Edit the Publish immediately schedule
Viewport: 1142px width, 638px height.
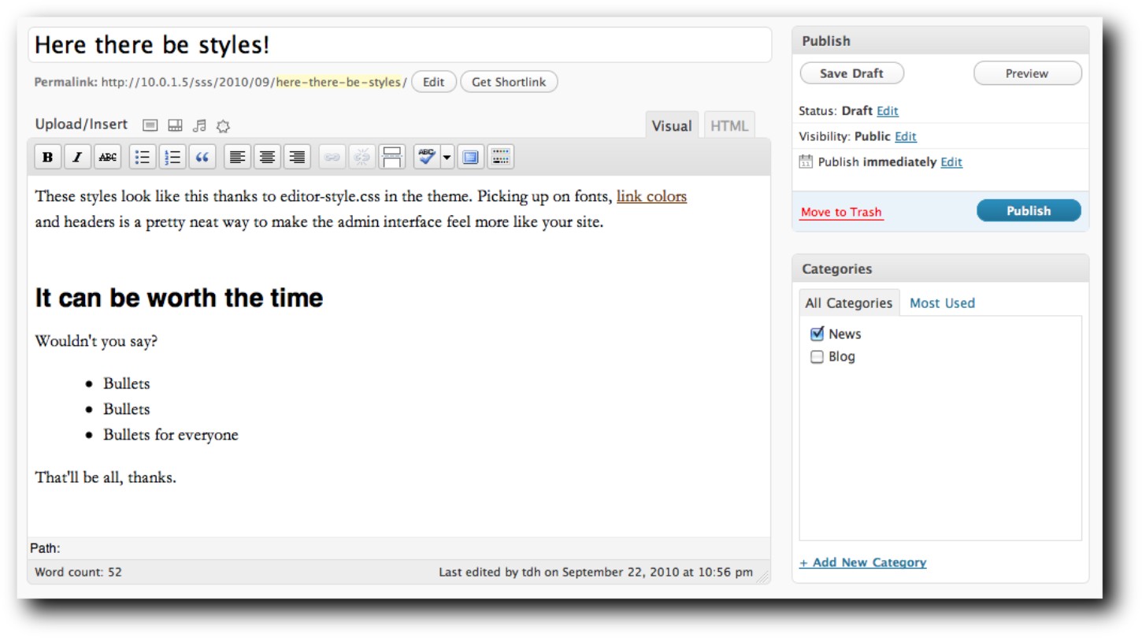tap(951, 161)
